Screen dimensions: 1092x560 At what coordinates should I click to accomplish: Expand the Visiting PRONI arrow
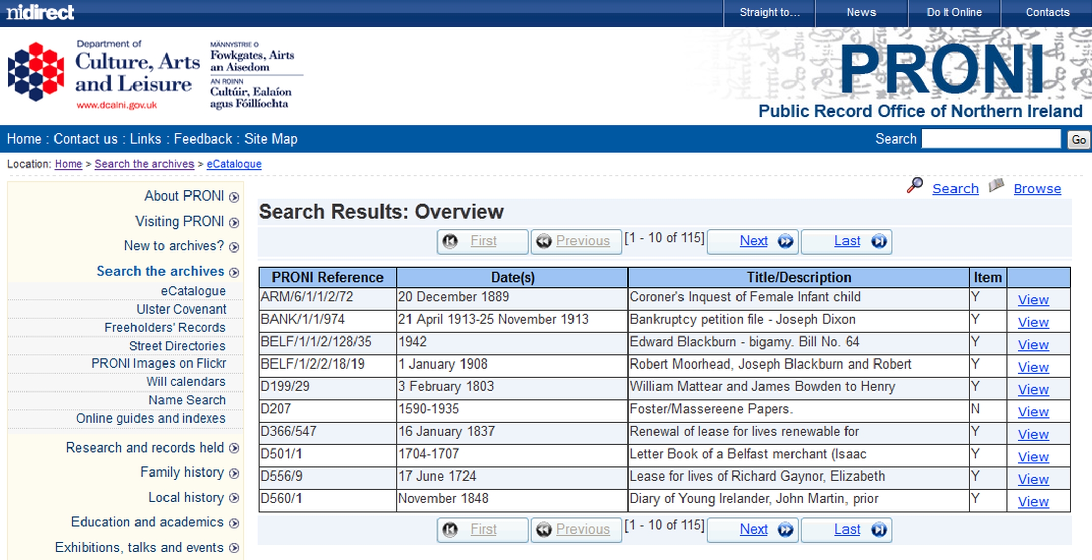tap(234, 222)
